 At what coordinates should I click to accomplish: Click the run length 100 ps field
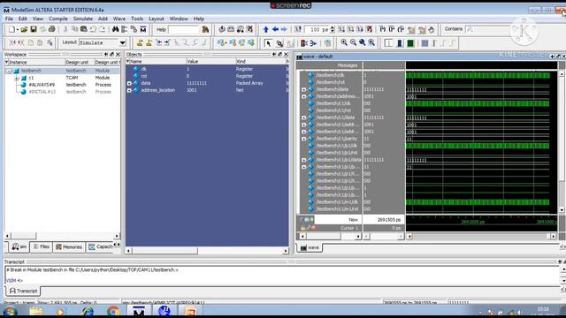coord(317,29)
